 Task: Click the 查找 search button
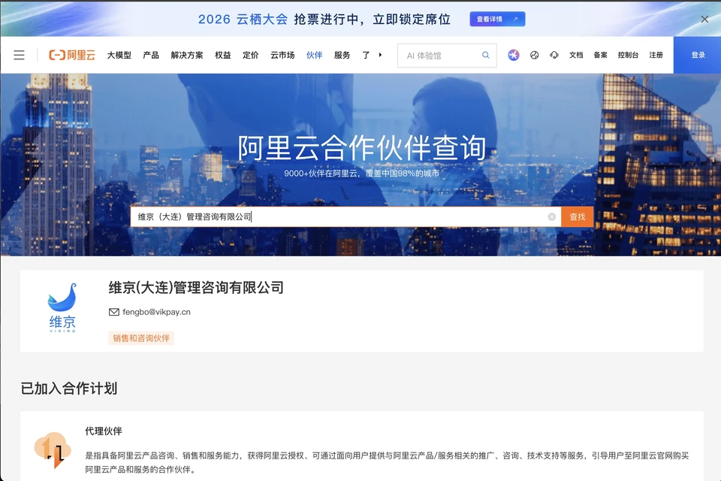(577, 216)
